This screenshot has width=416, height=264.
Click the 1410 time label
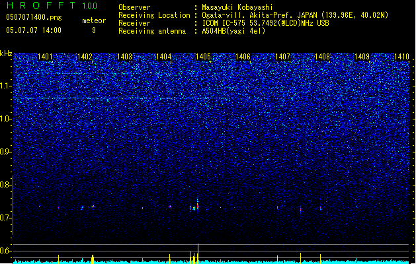pos(401,57)
